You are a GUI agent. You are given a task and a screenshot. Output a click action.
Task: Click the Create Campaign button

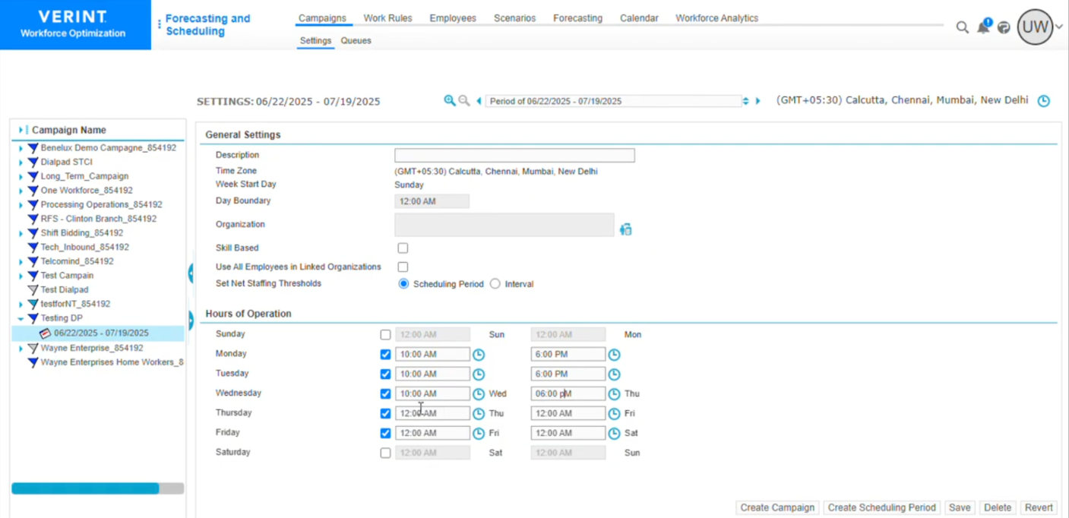click(x=777, y=508)
